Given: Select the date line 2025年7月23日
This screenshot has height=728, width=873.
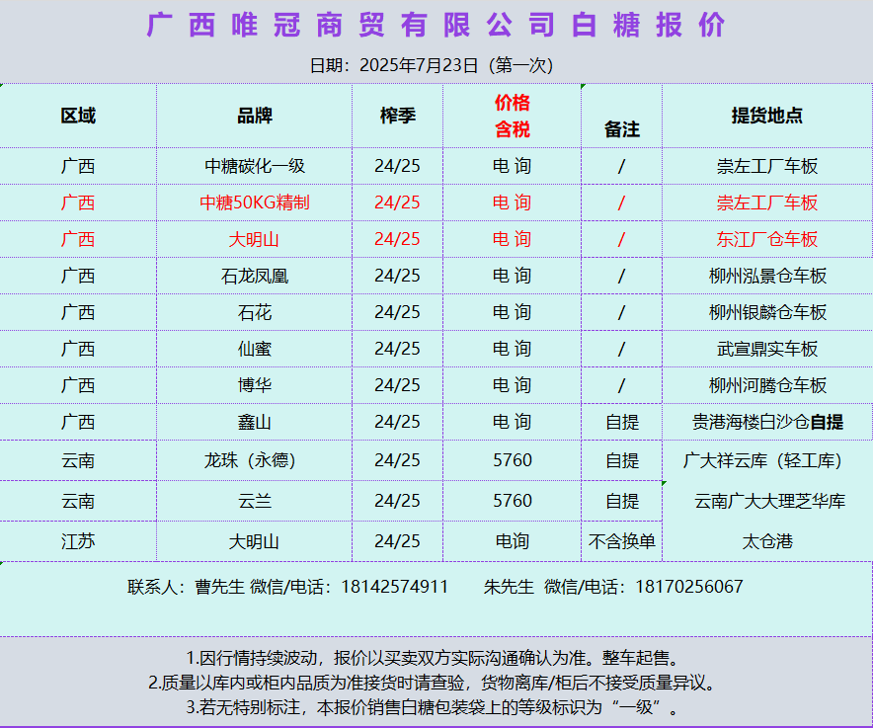Looking at the screenshot, I should tap(432, 66).
